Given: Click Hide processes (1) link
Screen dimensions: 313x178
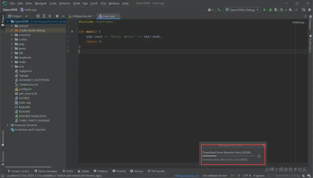Looking at the screenshot, I should tap(187, 176).
